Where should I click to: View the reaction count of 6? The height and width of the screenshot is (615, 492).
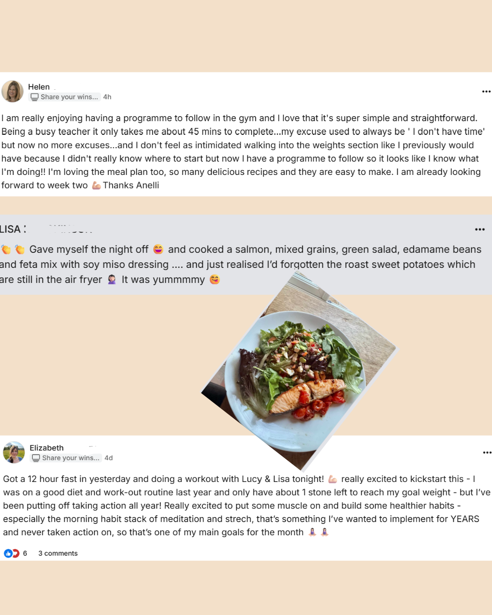pyautogui.click(x=25, y=553)
